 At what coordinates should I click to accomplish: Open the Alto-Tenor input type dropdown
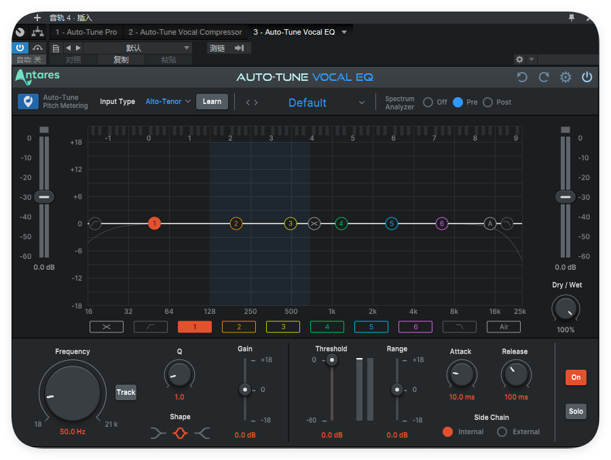coord(168,101)
